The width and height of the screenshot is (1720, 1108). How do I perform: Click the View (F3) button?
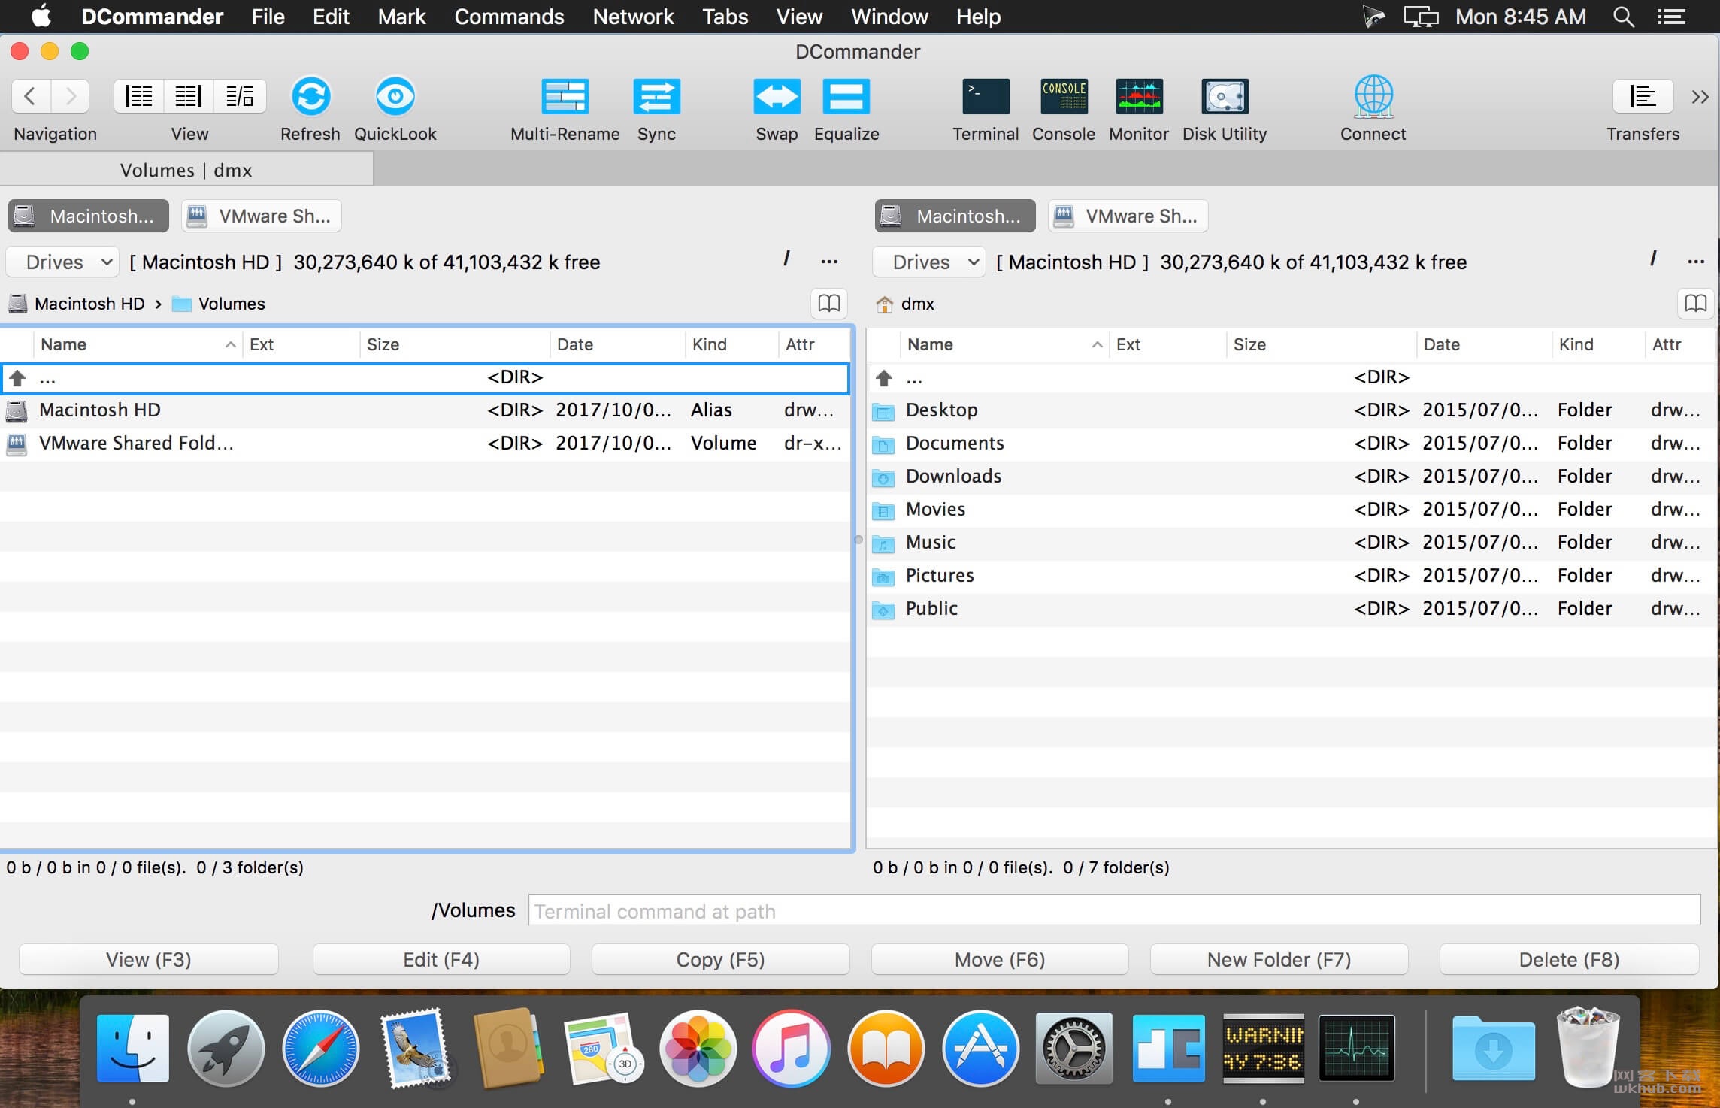pos(149,960)
